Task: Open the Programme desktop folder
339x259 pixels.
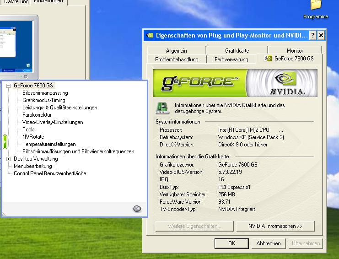Action: coord(316,10)
